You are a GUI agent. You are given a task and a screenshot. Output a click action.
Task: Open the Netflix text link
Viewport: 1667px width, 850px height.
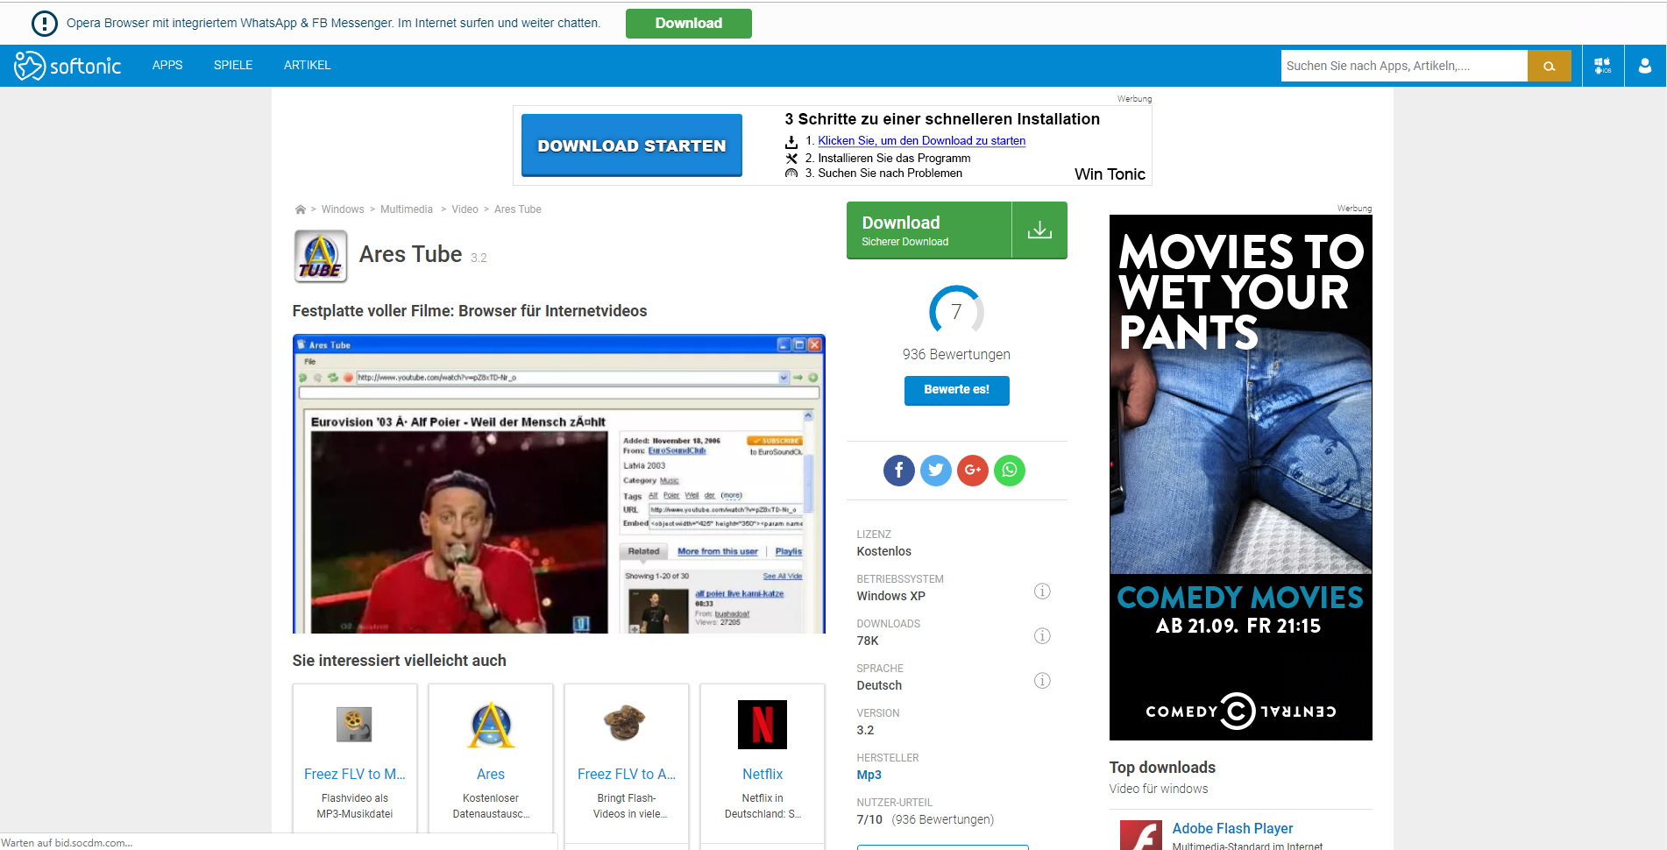pos(763,775)
